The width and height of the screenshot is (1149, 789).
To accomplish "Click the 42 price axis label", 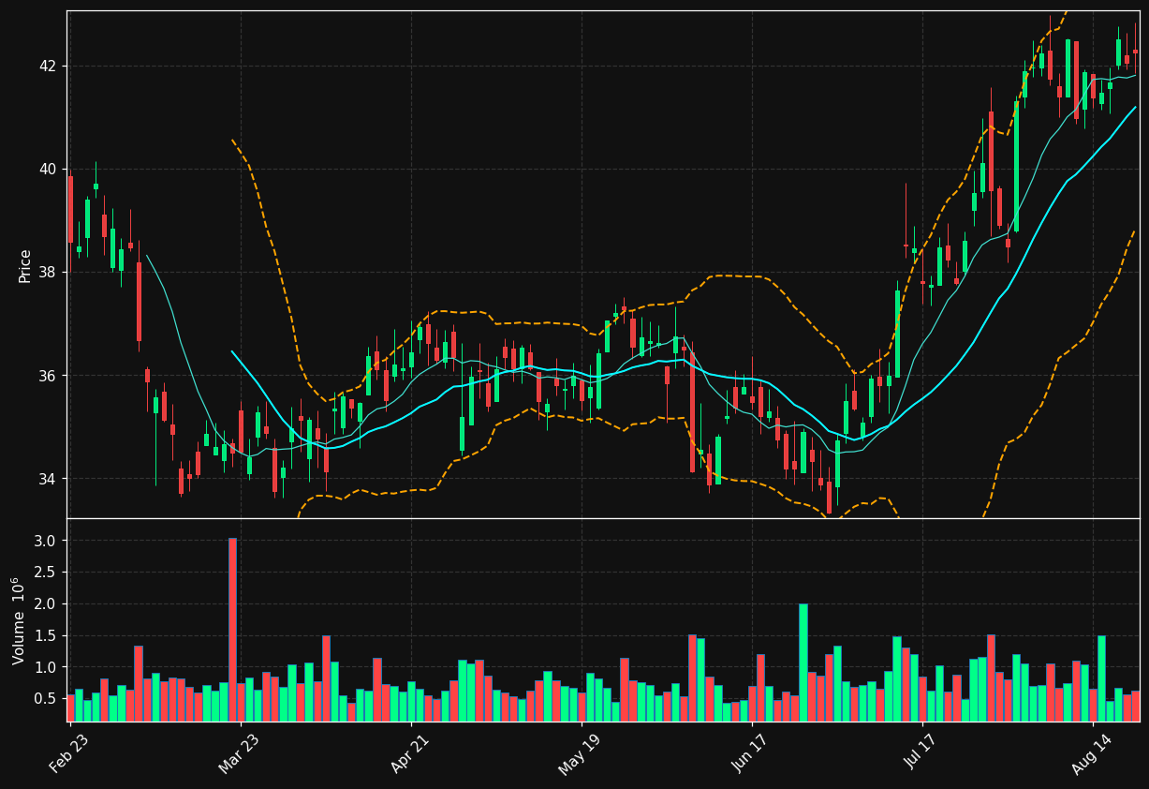I will pos(48,67).
